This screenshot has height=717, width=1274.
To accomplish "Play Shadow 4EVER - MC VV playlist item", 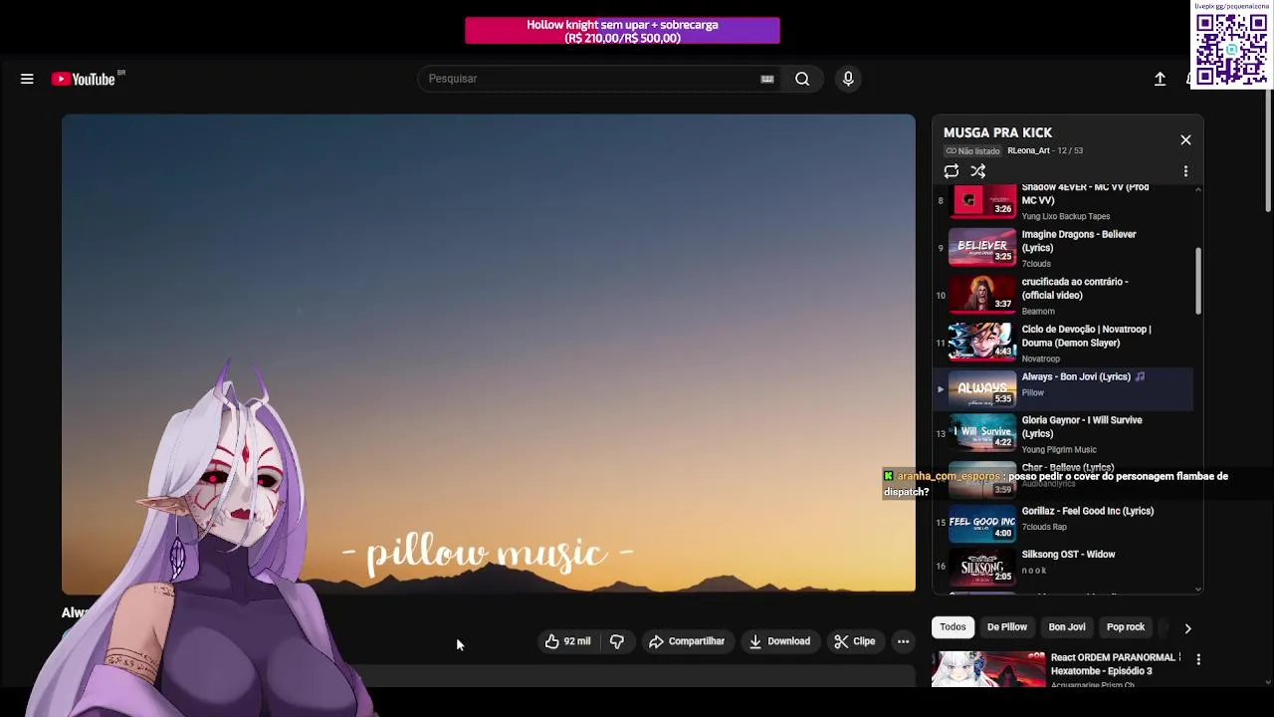I will tap(1065, 200).
